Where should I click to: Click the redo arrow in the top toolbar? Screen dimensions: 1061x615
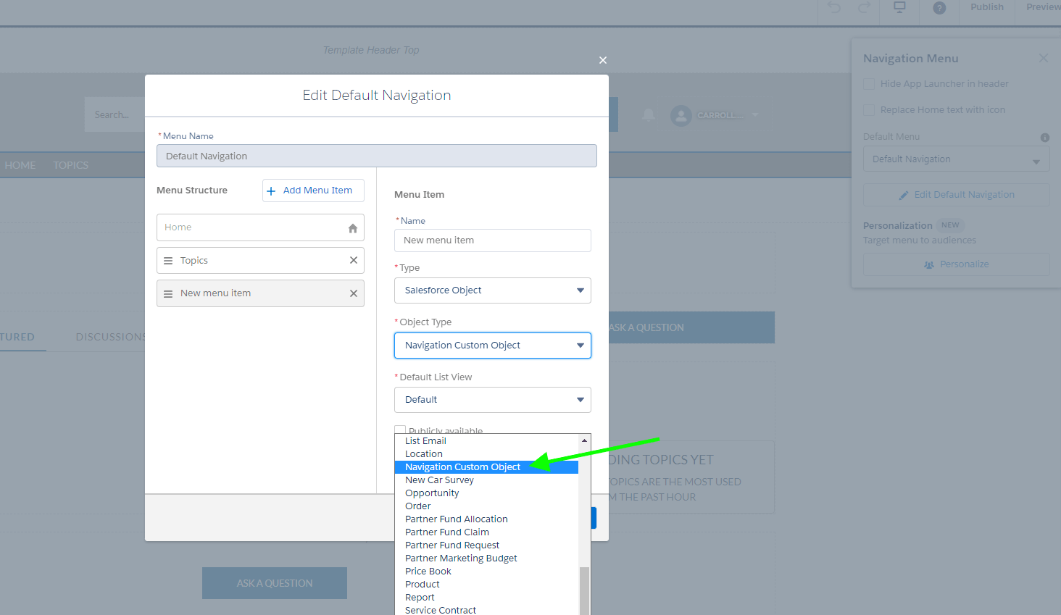(x=864, y=7)
